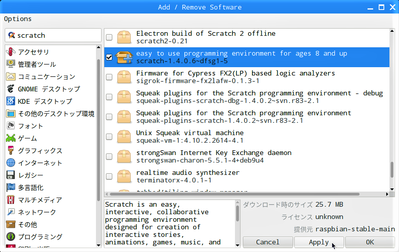
Task: Click the 多言語化 flag icon
Action: click(x=11, y=188)
